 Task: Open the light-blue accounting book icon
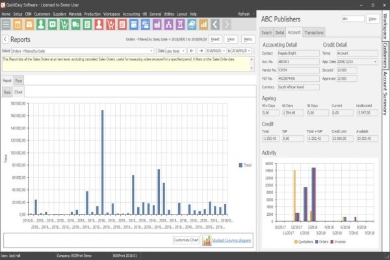coord(192,25)
